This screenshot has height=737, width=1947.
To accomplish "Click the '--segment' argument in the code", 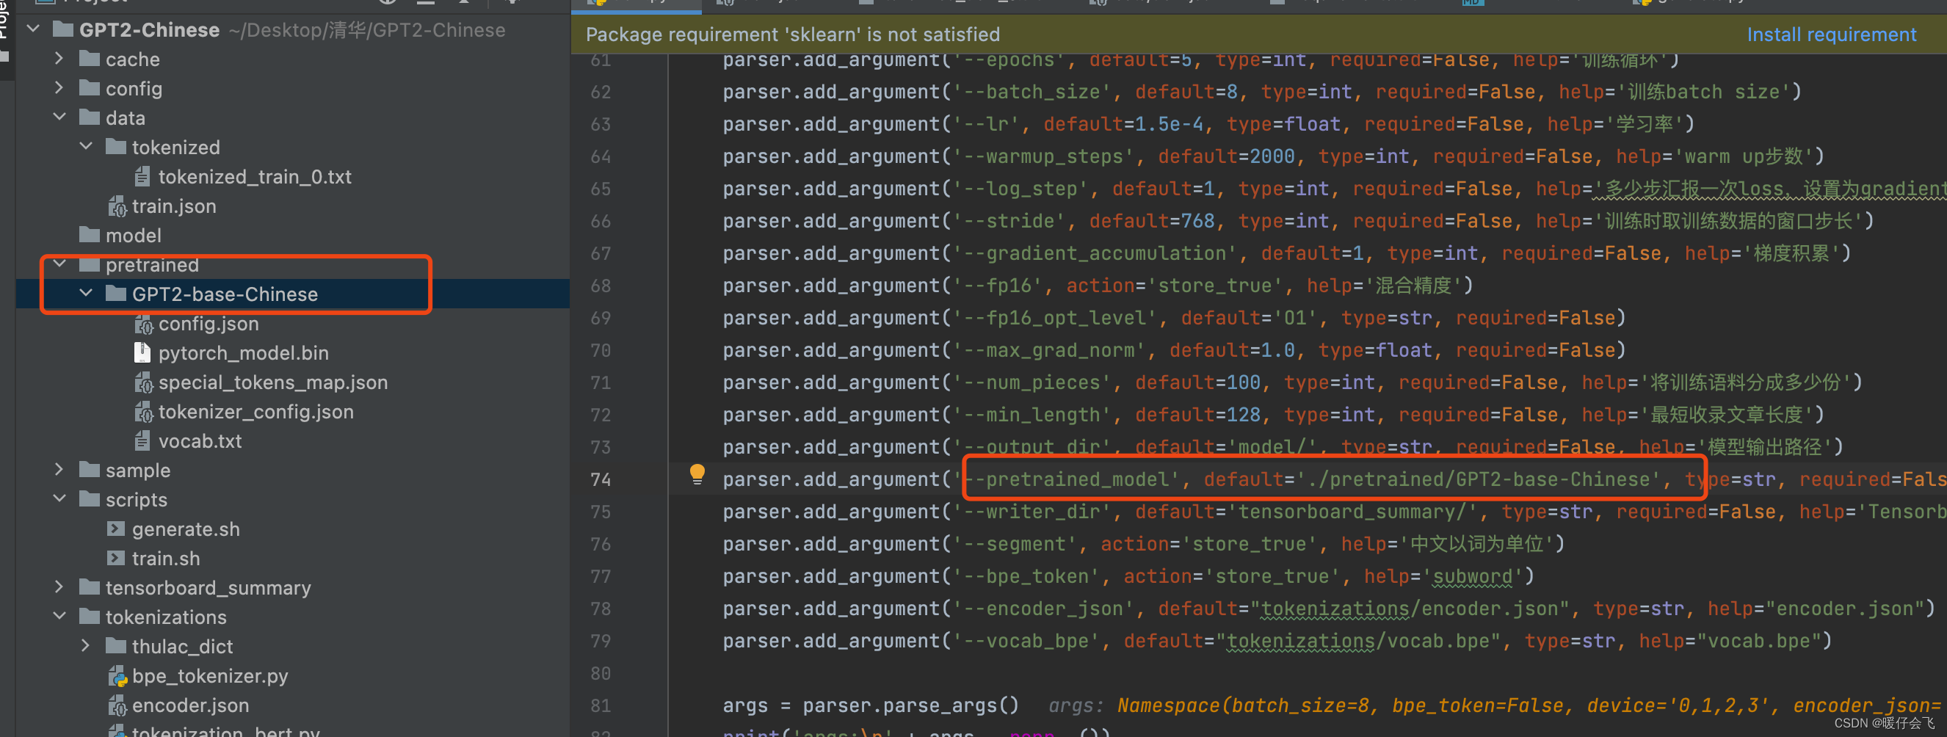I will pos(1015,544).
